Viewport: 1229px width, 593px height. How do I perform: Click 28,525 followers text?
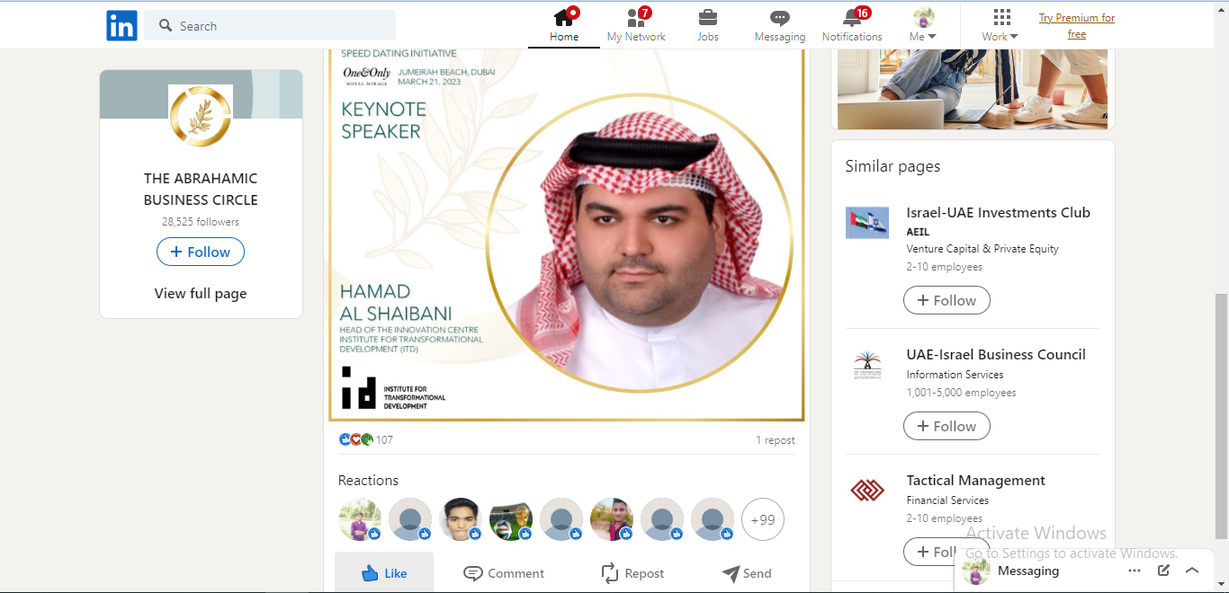(x=201, y=222)
